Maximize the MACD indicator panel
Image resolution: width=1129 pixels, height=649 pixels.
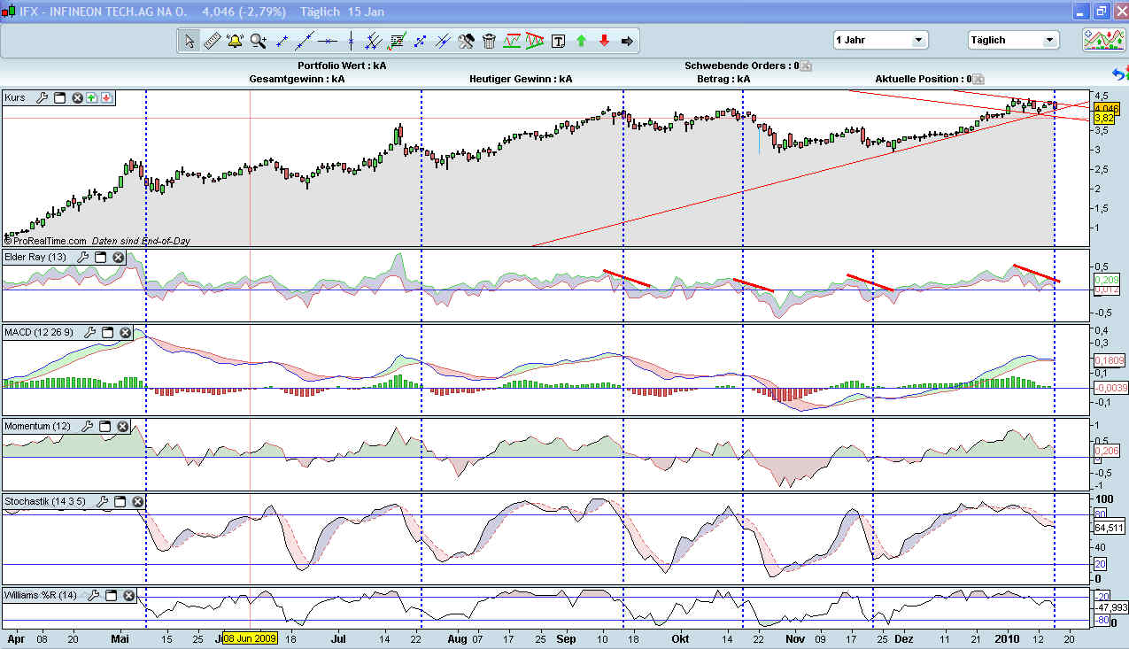(107, 333)
